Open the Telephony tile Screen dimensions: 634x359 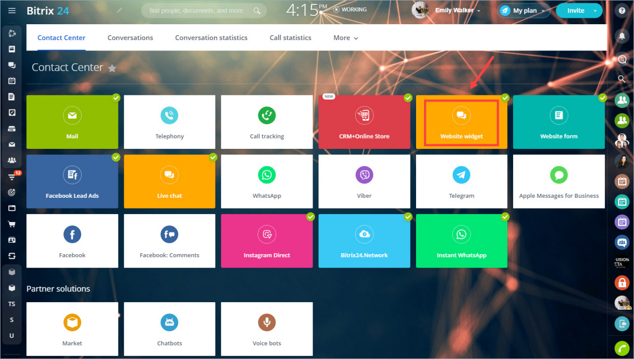click(x=169, y=122)
